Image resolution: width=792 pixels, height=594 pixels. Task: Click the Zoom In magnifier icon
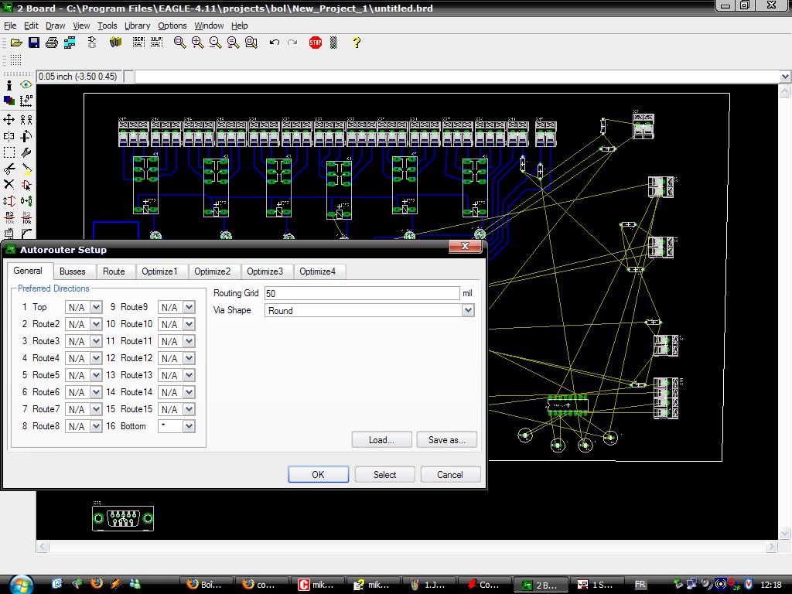[198, 43]
